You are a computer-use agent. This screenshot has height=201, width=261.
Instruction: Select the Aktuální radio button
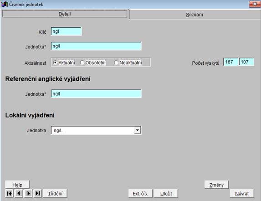tap(55, 62)
